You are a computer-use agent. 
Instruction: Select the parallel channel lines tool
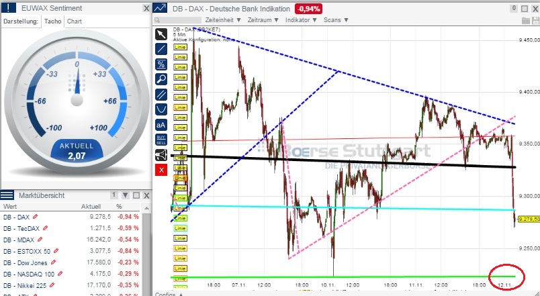tap(161, 95)
